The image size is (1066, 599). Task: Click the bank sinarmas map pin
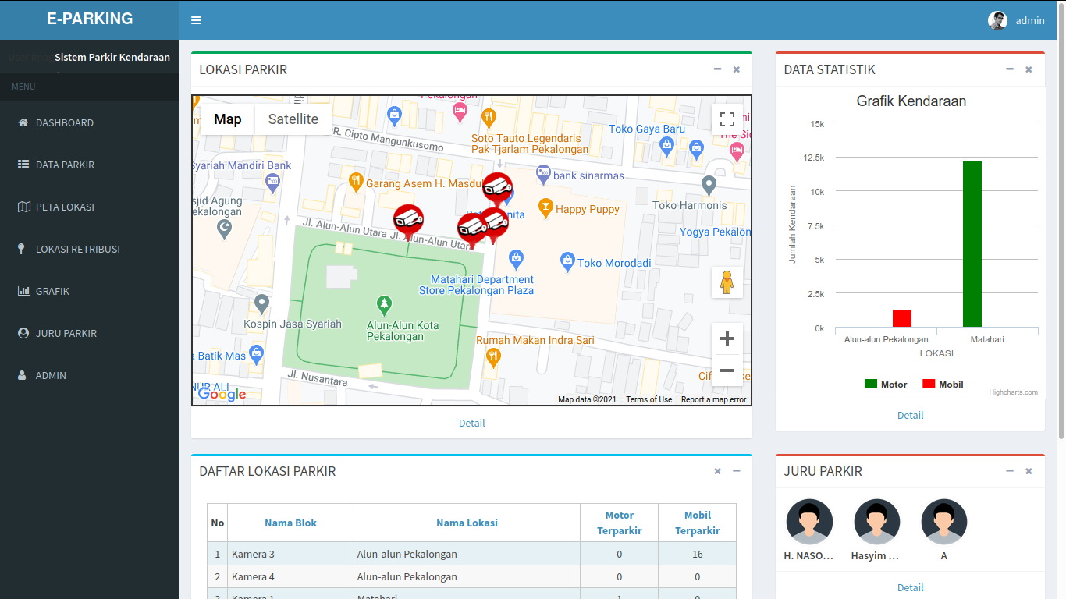tap(543, 174)
